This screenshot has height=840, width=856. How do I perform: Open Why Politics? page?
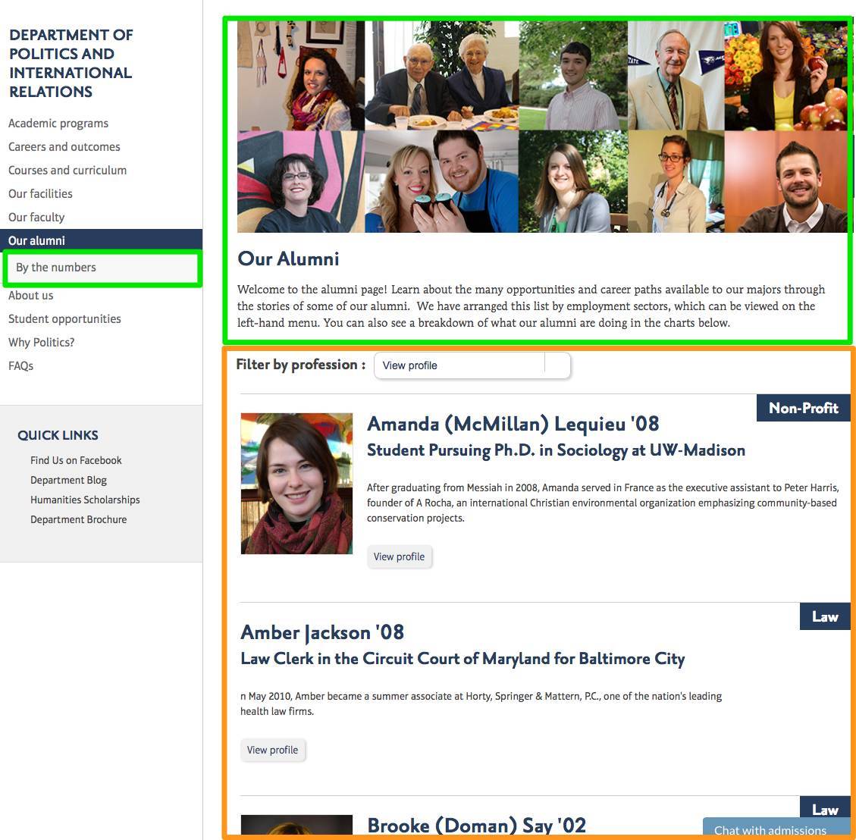41,342
